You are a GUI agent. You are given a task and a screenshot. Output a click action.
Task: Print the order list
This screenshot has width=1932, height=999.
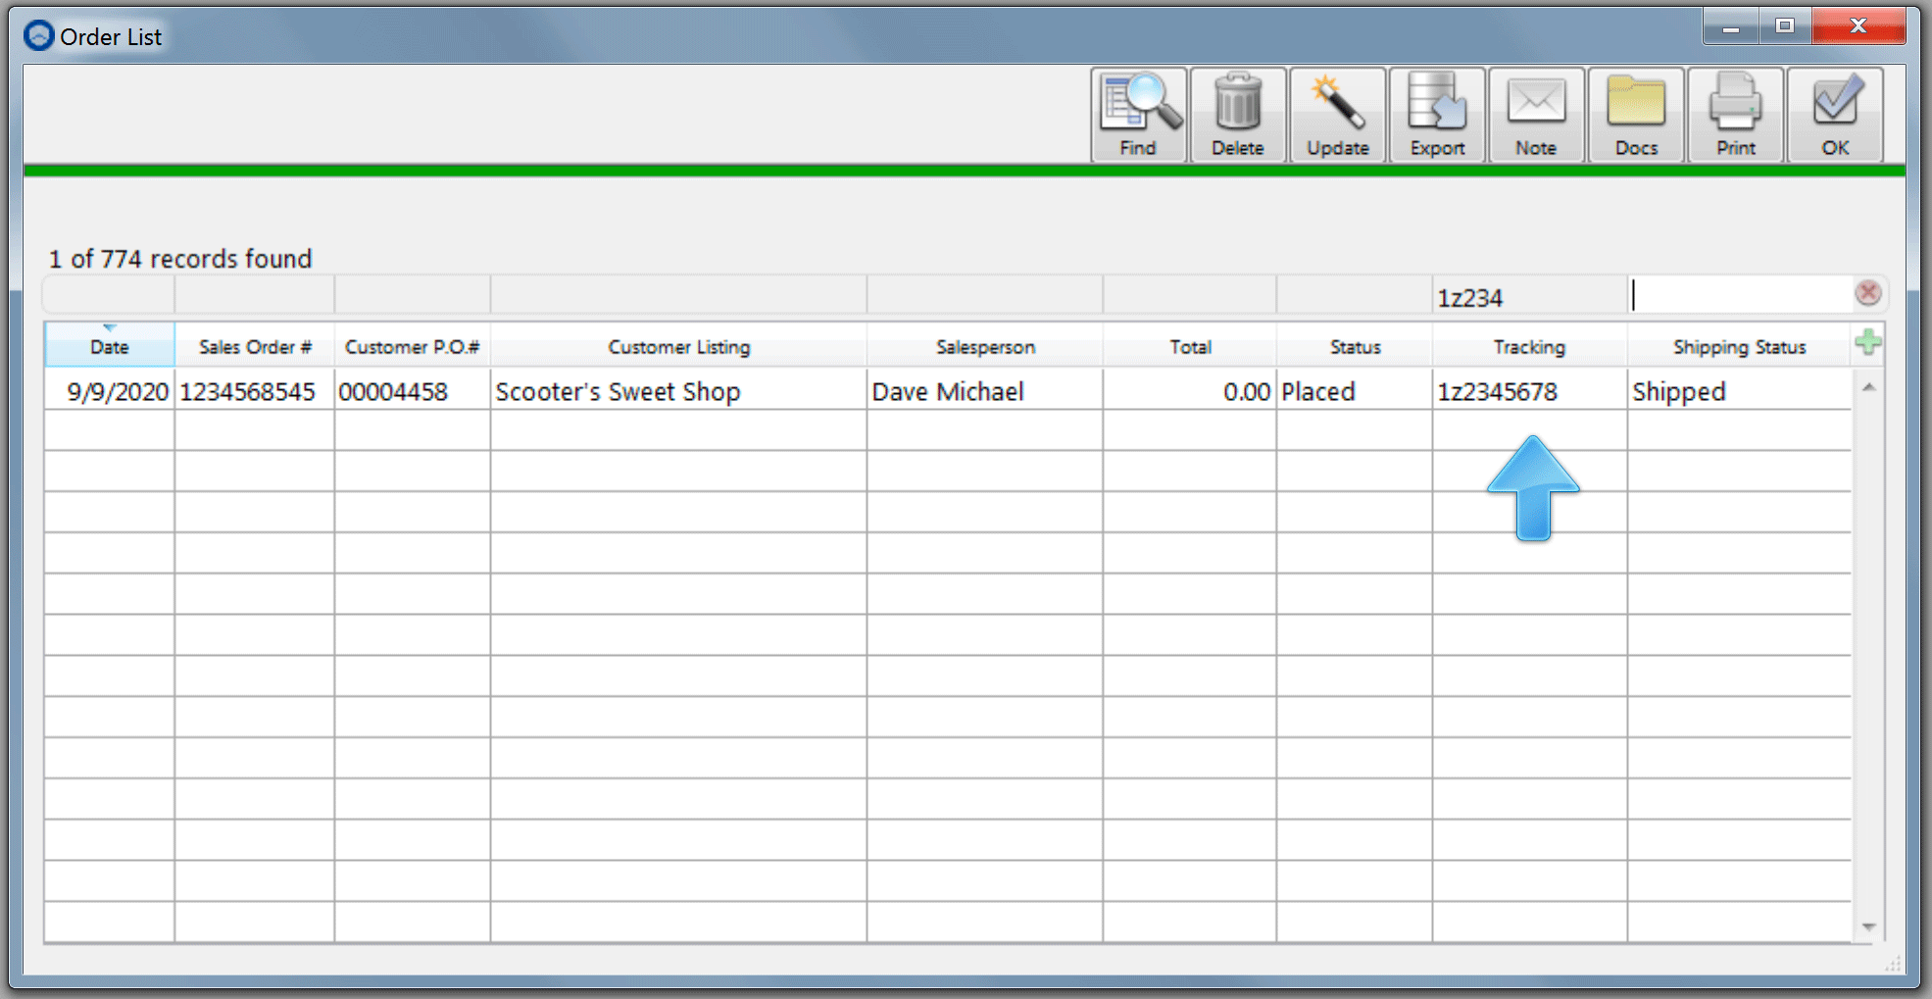click(x=1736, y=115)
